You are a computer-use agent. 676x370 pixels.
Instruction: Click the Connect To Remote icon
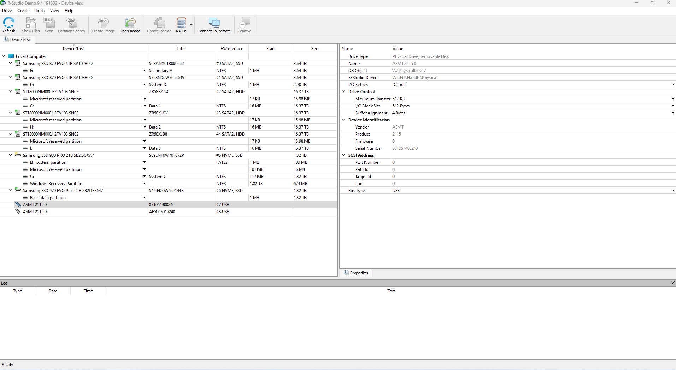pos(214,23)
